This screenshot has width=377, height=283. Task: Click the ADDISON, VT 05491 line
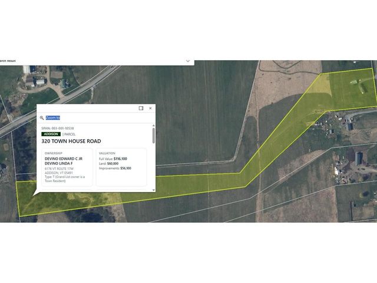(x=59, y=173)
